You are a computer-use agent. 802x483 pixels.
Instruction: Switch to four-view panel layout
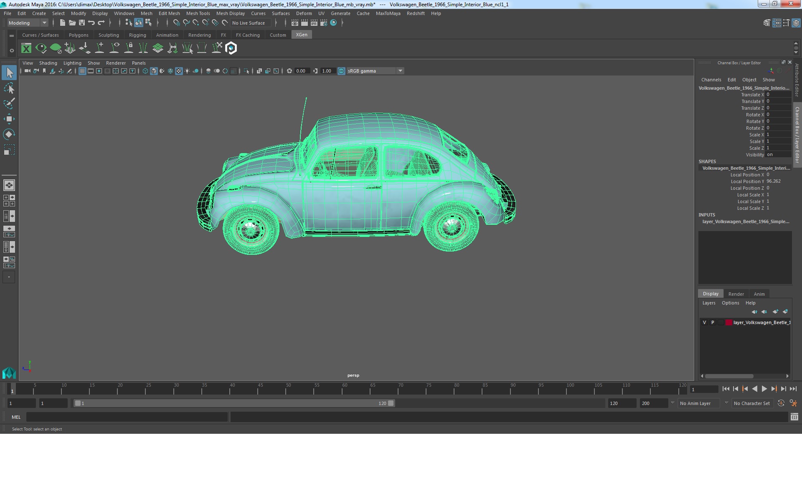(9, 201)
